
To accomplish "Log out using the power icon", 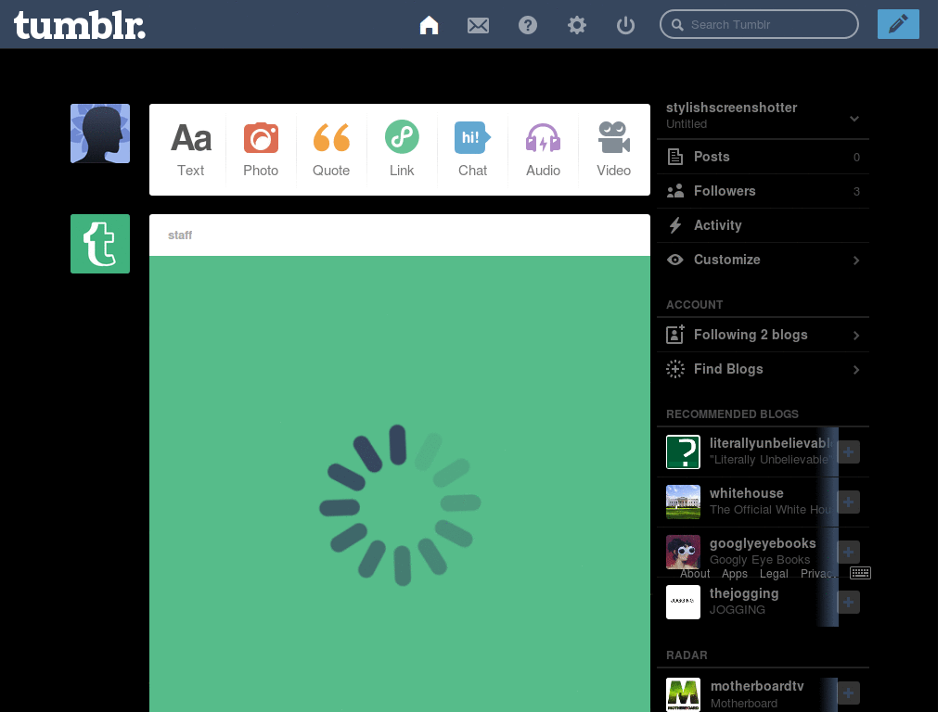I will pos(625,25).
